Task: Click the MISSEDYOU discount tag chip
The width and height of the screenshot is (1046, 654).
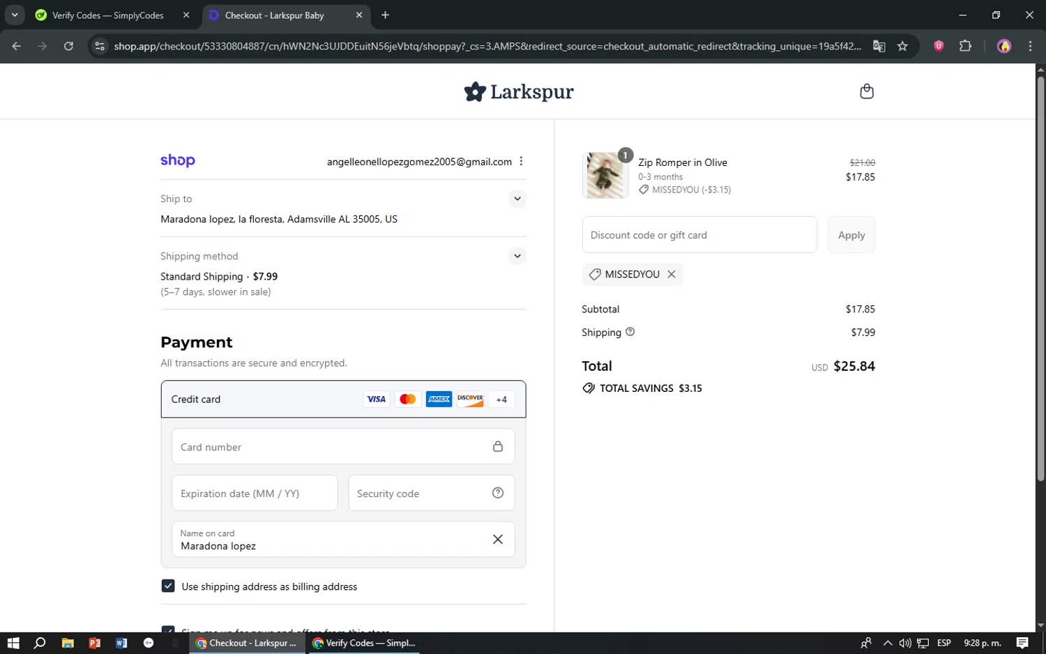Action: coord(632,274)
